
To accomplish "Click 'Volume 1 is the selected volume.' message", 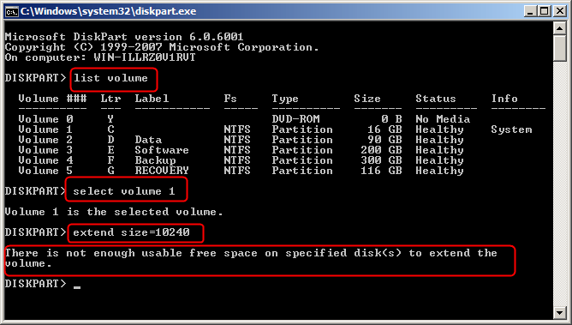I will [114, 212].
